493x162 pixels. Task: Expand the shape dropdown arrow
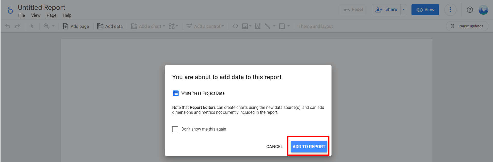click(289, 26)
